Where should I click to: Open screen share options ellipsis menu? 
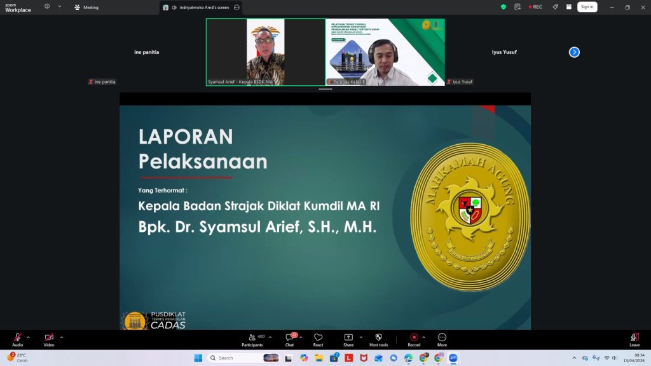tap(236, 8)
